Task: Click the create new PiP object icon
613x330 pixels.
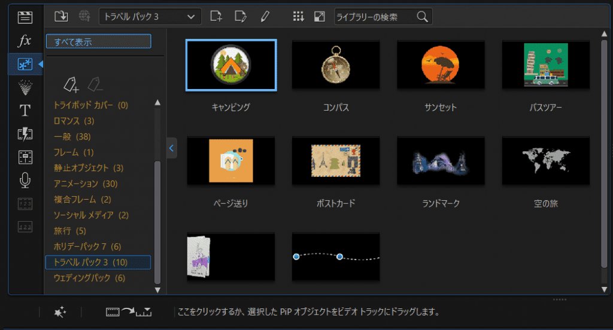Action: (x=216, y=16)
